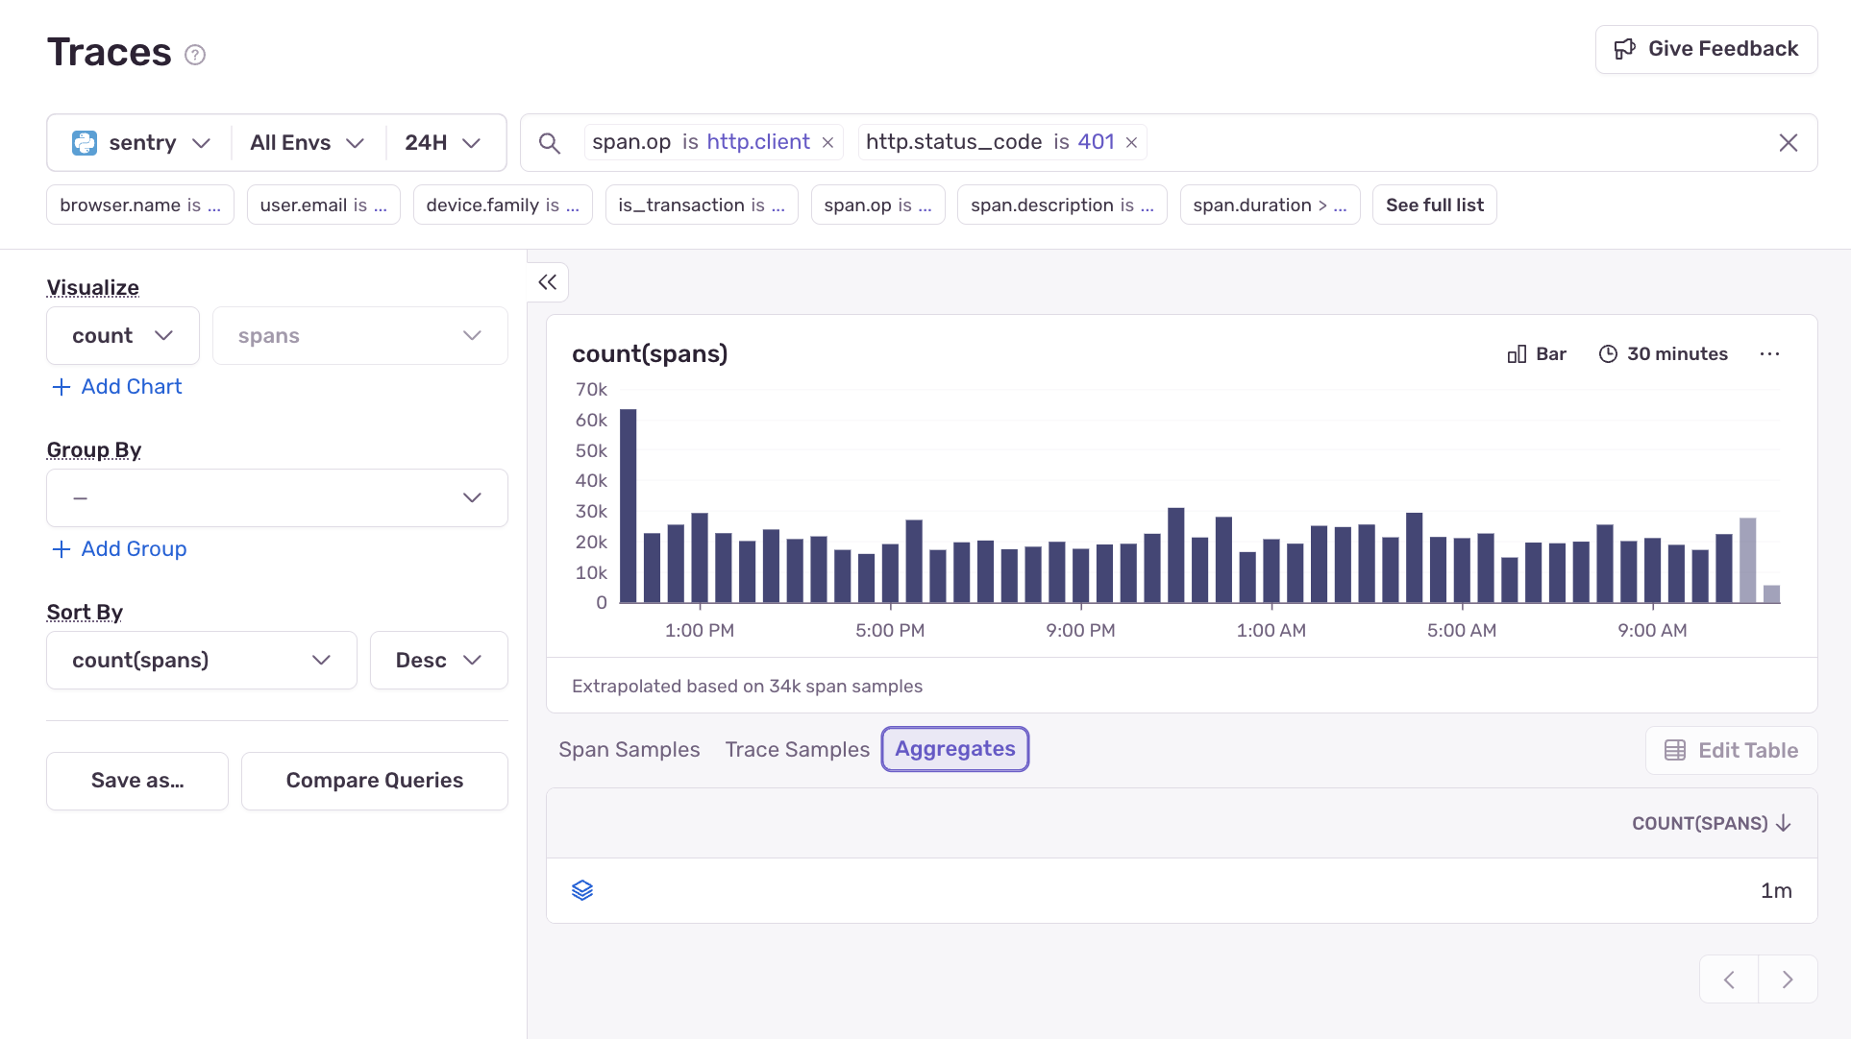Click the search magnifier icon
Viewport: 1851px width, 1039px height.
(549, 143)
